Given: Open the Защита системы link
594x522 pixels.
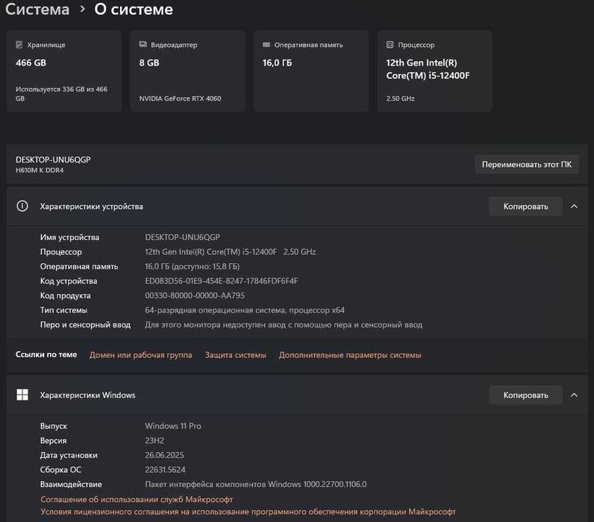Looking at the screenshot, I should tap(235, 355).
